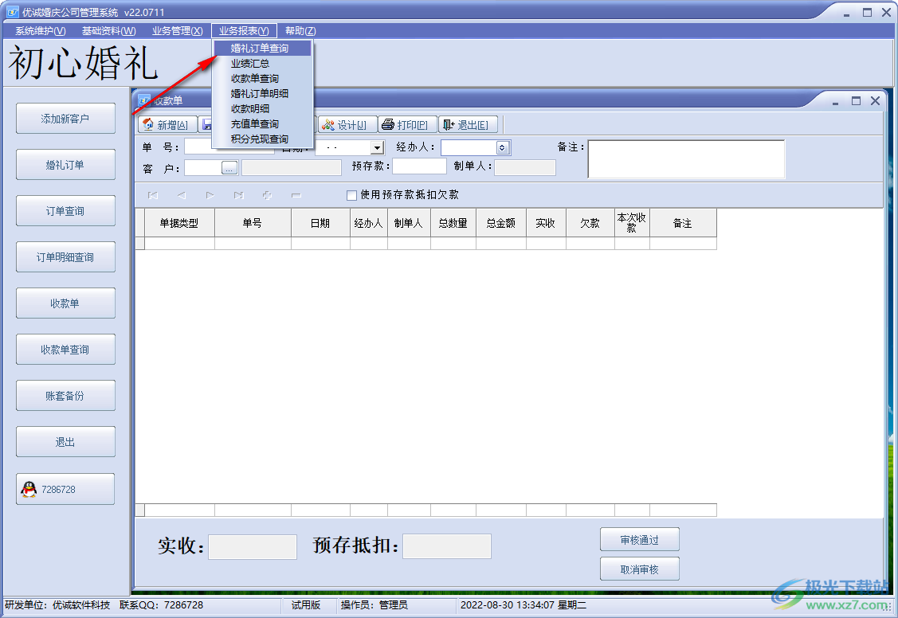Click the 退出 sidebar button
The image size is (898, 618).
click(65, 442)
